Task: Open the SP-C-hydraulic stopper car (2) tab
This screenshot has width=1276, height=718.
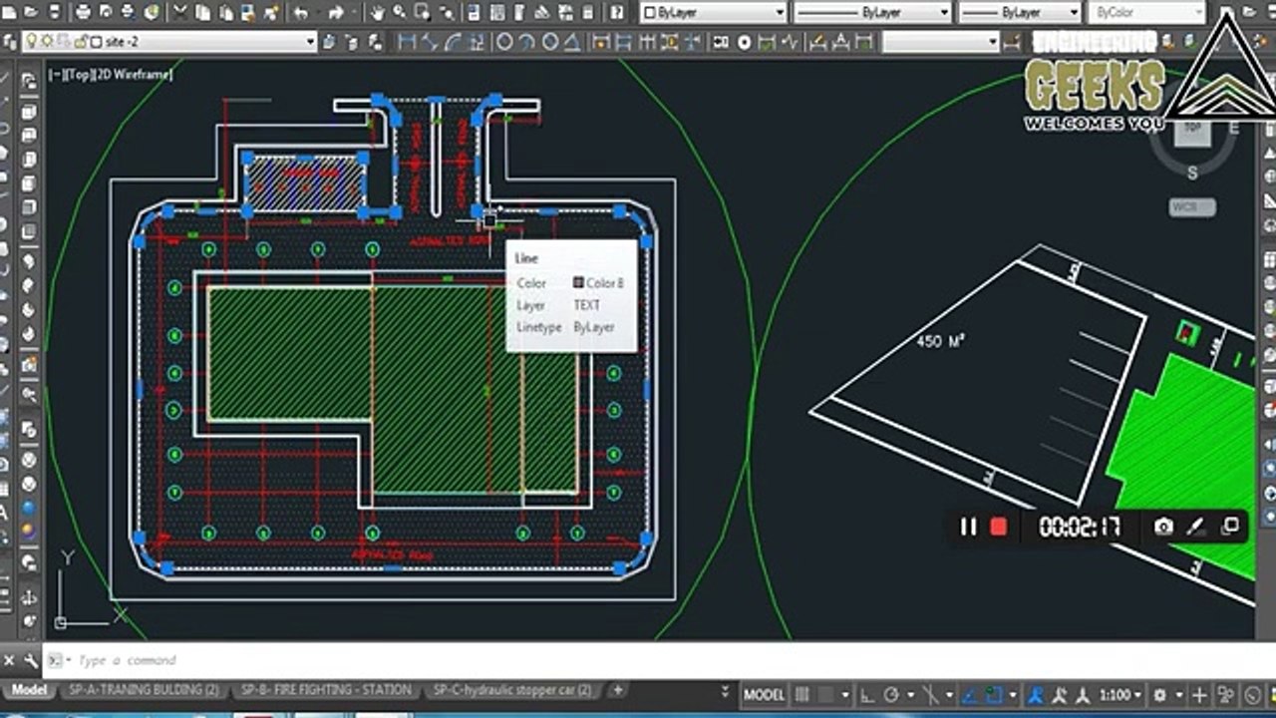Action: (x=512, y=690)
